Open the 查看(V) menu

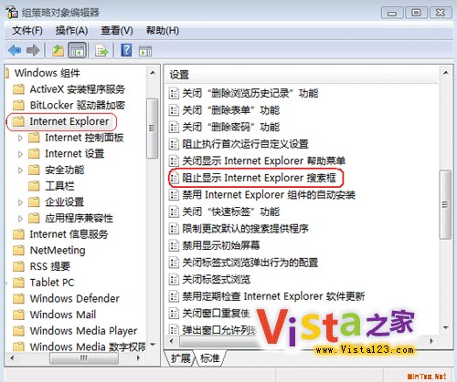tap(117, 30)
